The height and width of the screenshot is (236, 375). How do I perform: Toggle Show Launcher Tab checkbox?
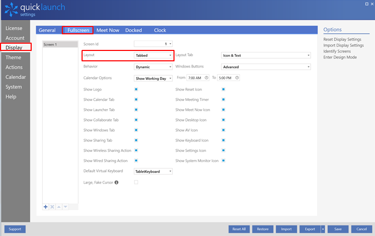(136, 110)
